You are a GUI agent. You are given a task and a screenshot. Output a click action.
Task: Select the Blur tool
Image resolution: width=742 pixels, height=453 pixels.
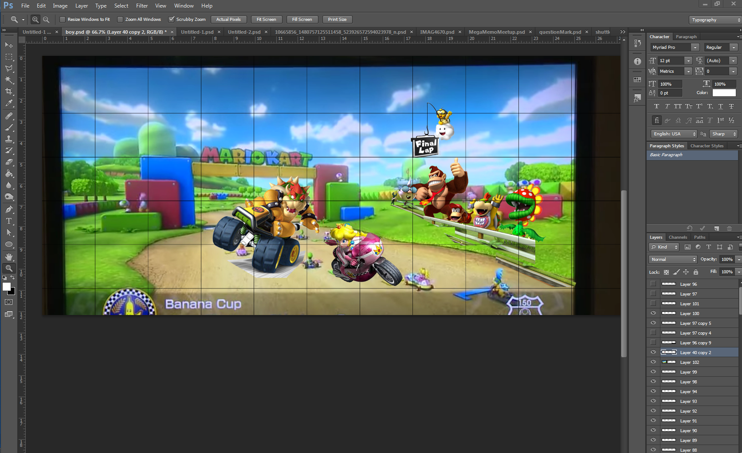(x=9, y=185)
